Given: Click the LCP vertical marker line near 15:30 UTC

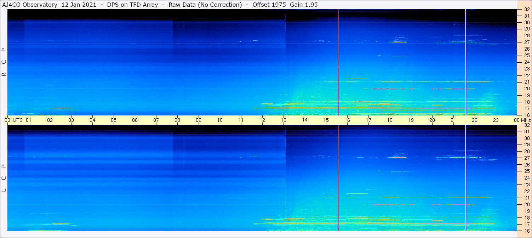Looking at the screenshot, I should click(338, 178).
